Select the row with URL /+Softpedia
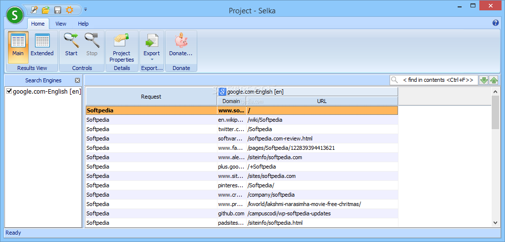The height and width of the screenshot is (242, 505). tap(242, 167)
